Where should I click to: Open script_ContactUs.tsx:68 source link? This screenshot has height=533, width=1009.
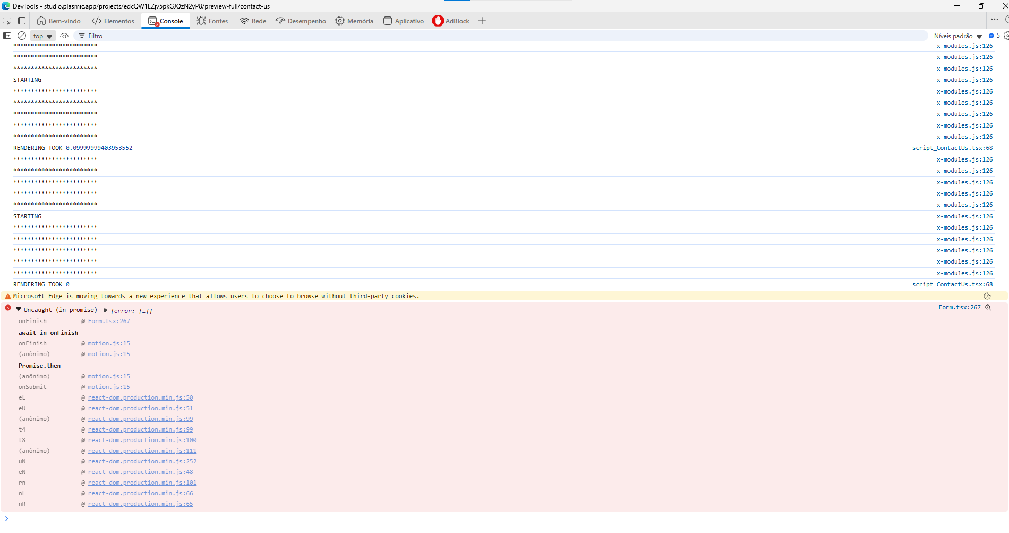(x=952, y=148)
